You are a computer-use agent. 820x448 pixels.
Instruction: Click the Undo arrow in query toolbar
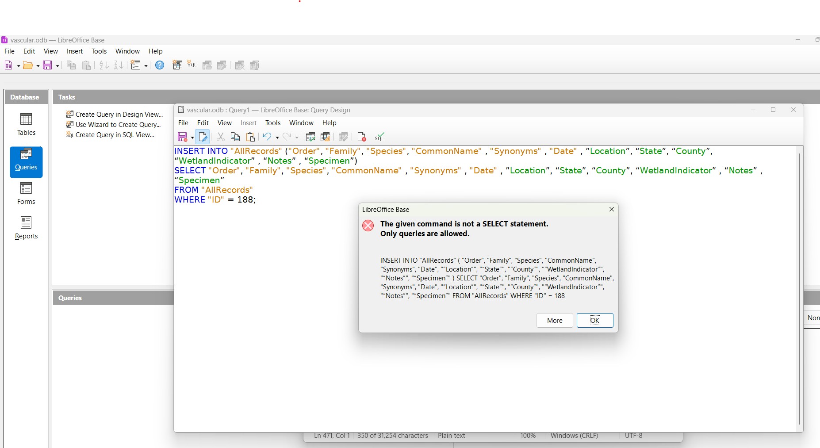tap(267, 137)
